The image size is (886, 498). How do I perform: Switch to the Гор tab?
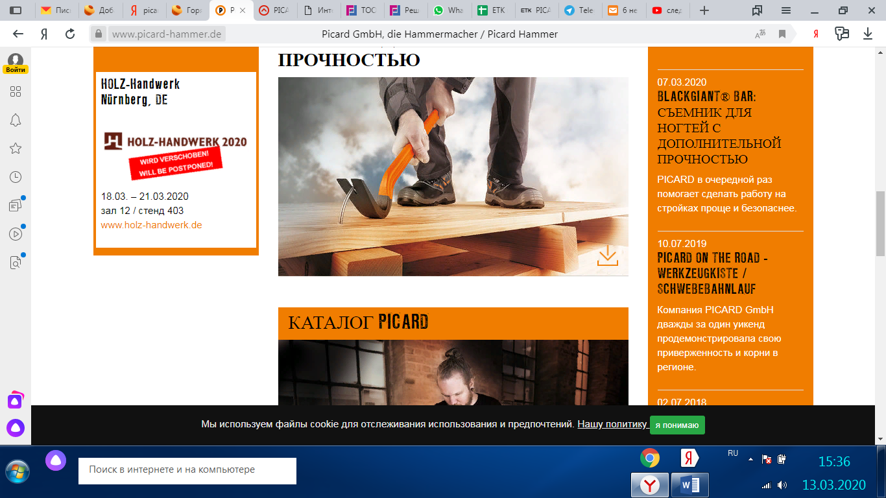[x=187, y=10]
